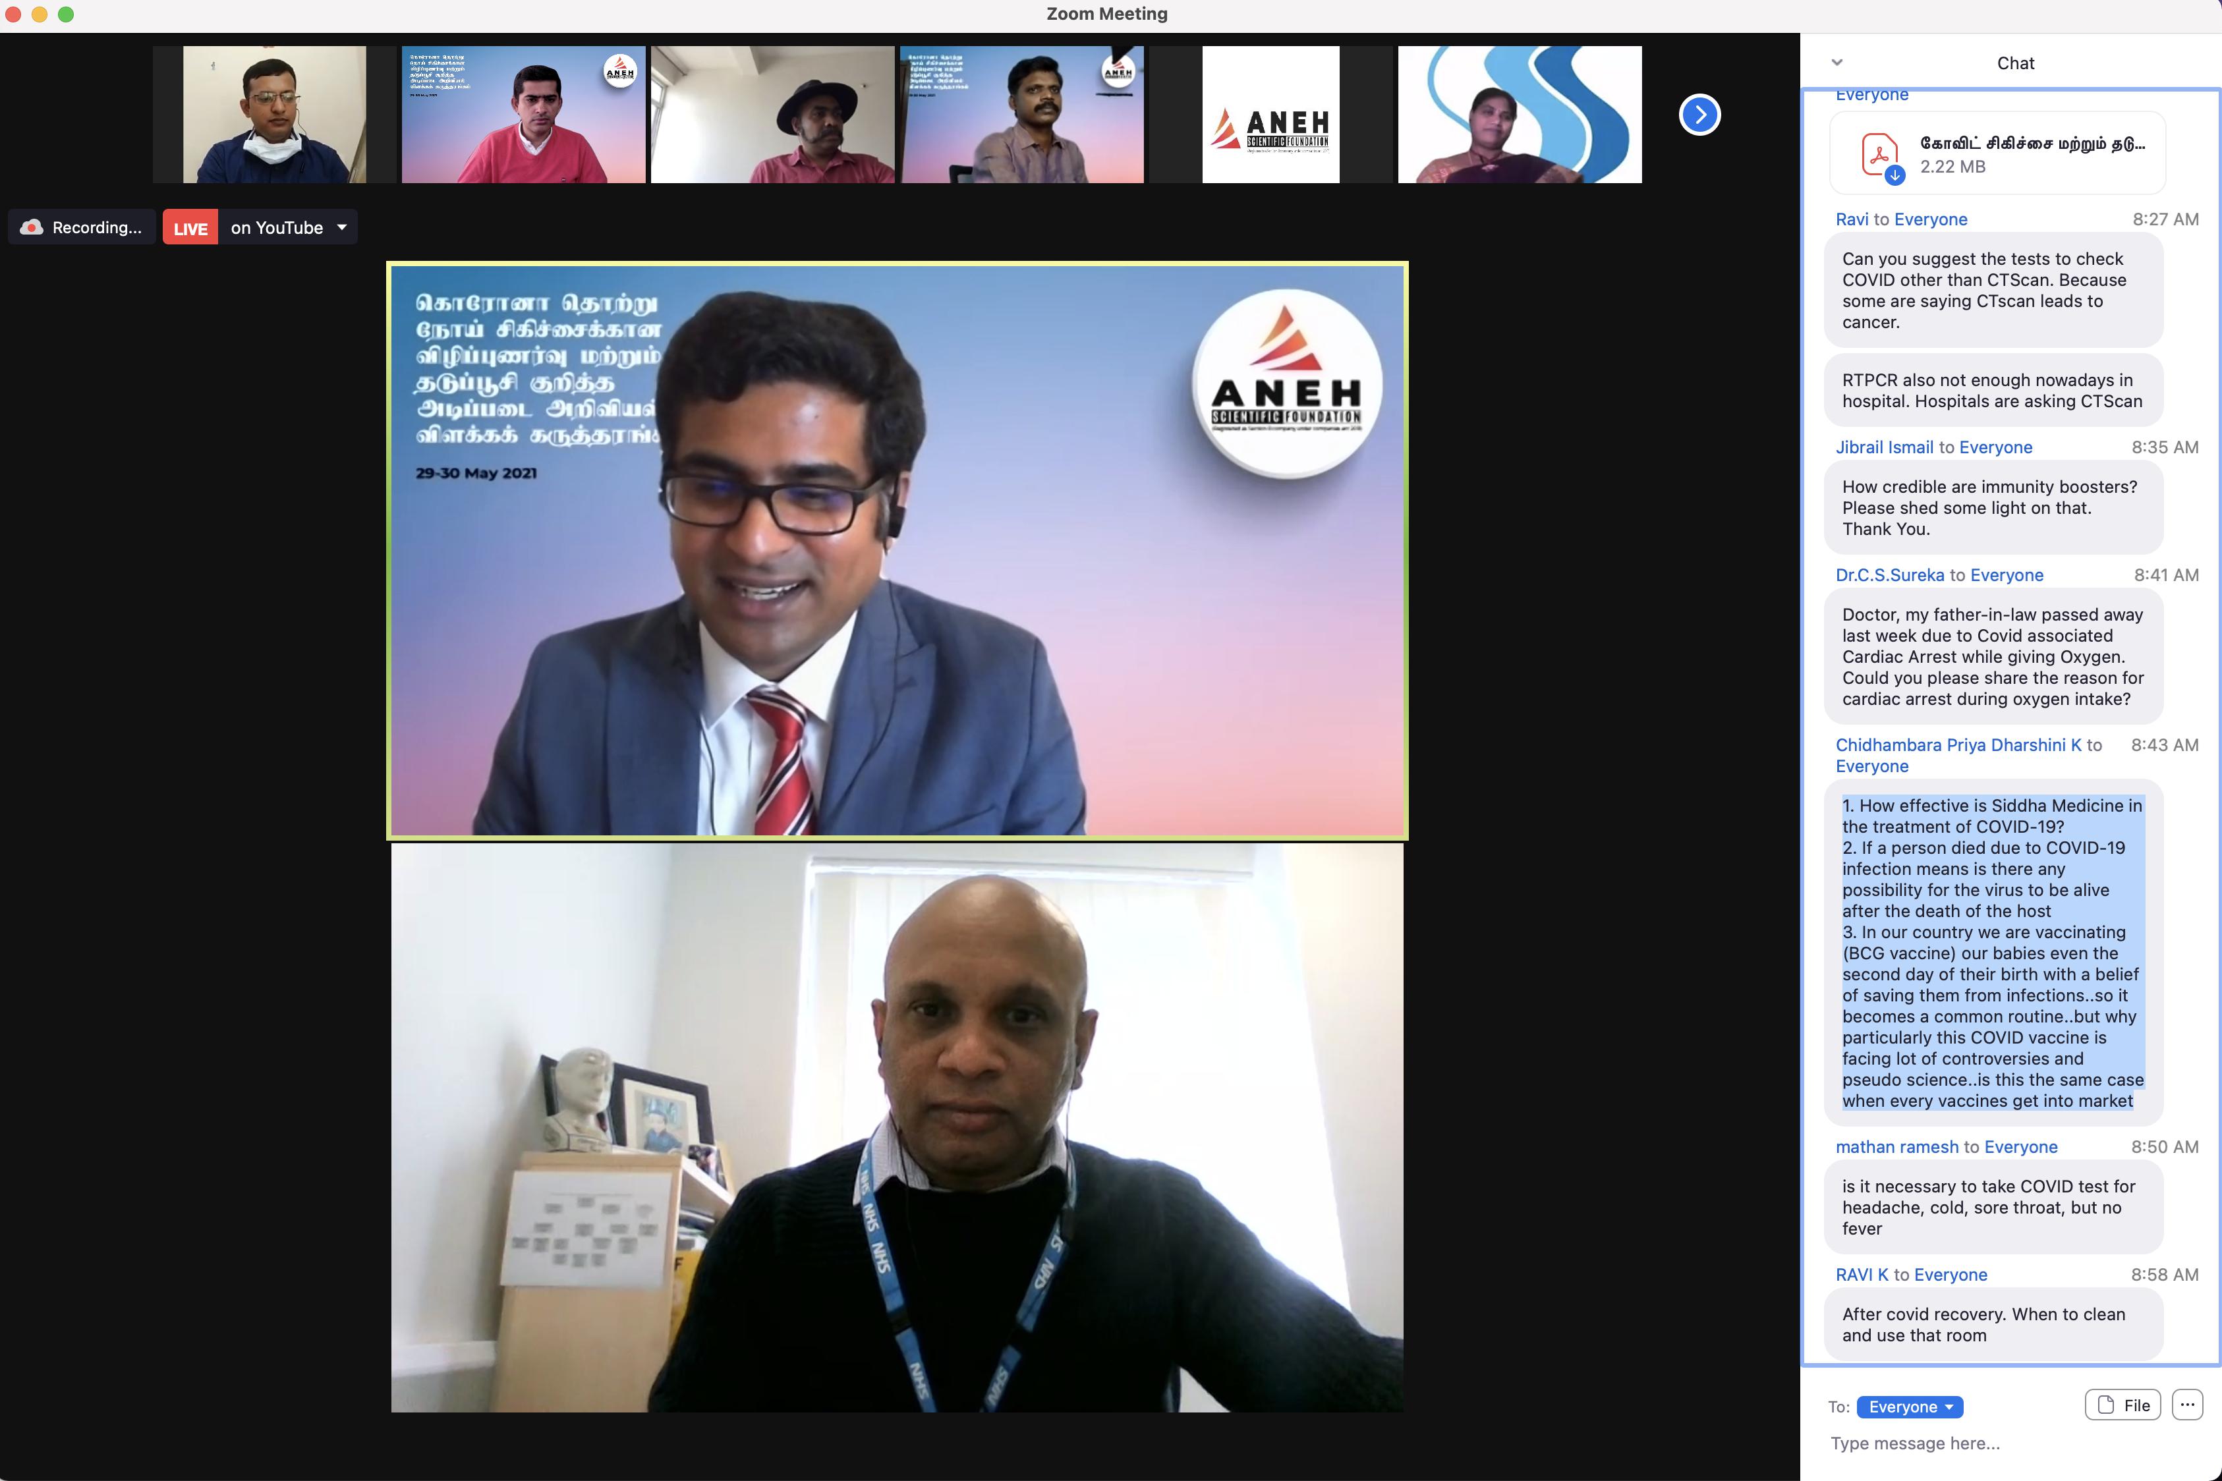This screenshot has height=1481, width=2222.
Task: Click the macOS green fullscreen button
Action: [66, 14]
